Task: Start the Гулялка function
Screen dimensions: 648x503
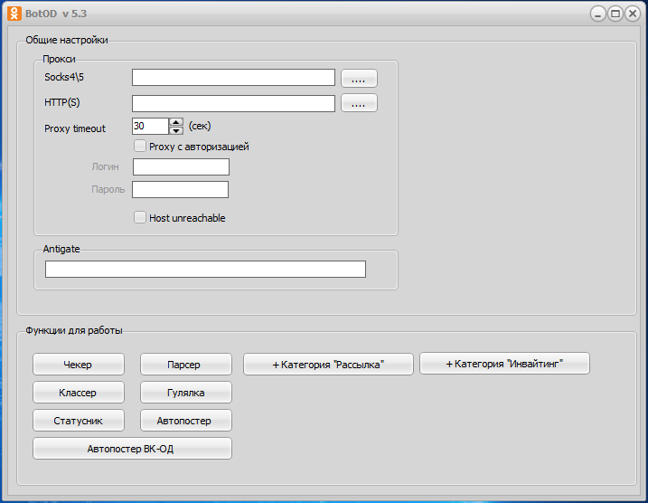Action: pos(185,393)
